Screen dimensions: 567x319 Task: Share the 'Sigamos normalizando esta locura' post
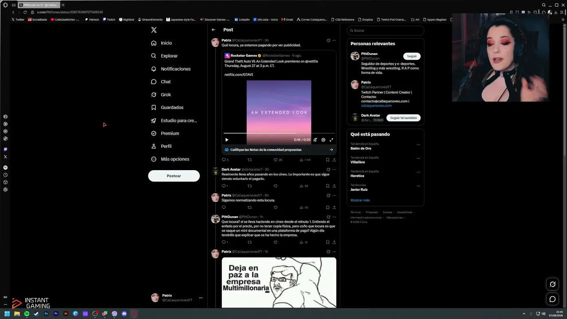click(x=334, y=207)
